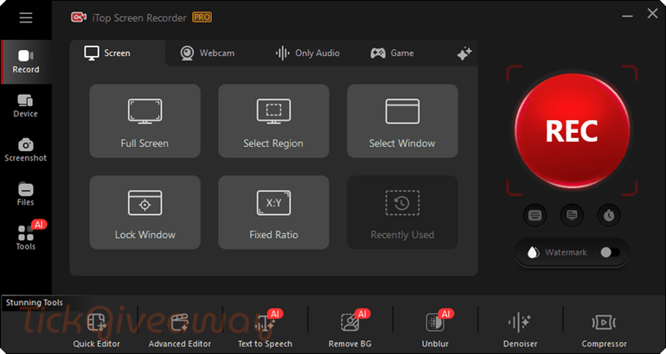Open the Files sidebar section

pyautogui.click(x=25, y=194)
